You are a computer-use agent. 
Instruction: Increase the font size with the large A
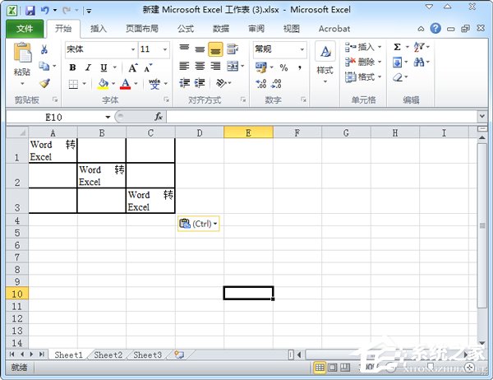tap(133, 67)
